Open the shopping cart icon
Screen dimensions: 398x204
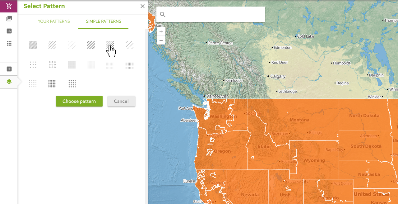9,6
